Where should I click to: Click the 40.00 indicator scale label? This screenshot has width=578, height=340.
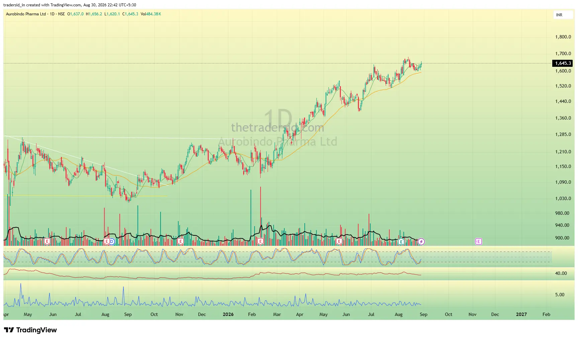[561, 273]
